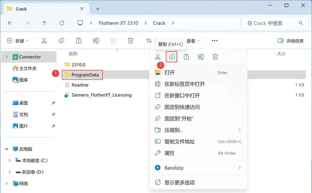Choose 复制文件地址
The height and width of the screenshot is (193, 312).
coord(198,142)
